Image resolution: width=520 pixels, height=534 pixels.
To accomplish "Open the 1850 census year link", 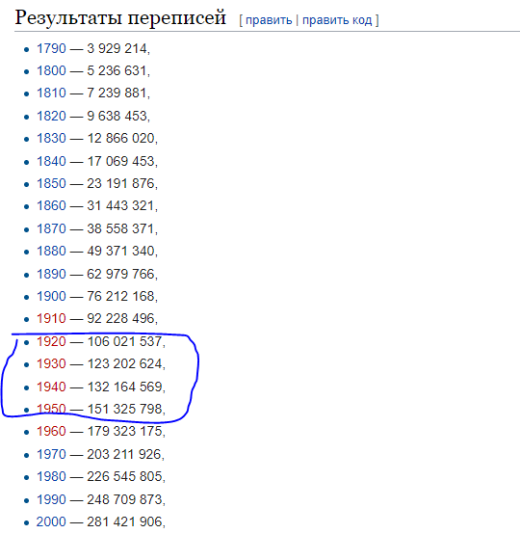I will [x=51, y=183].
